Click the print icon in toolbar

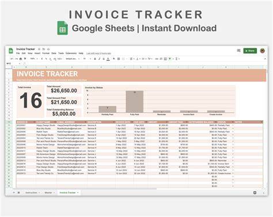coord(21,59)
